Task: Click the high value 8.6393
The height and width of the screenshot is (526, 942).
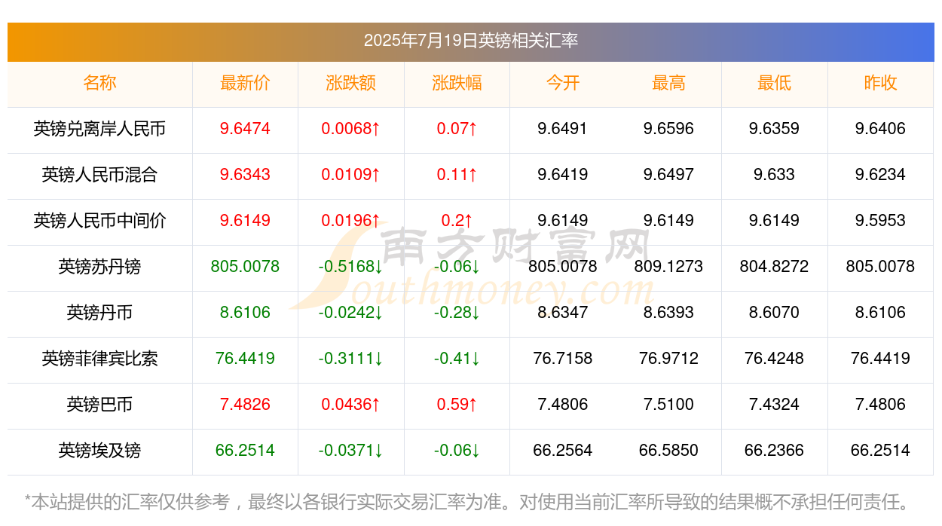Action: pyautogui.click(x=668, y=313)
